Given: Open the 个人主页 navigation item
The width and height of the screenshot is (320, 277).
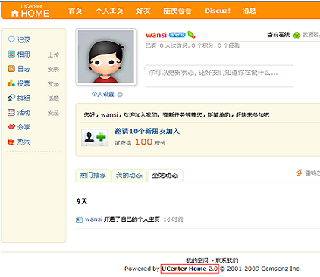Looking at the screenshot, I should [109, 11].
